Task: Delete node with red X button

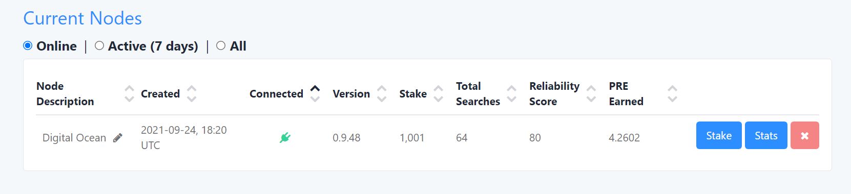Action: pyautogui.click(x=804, y=135)
